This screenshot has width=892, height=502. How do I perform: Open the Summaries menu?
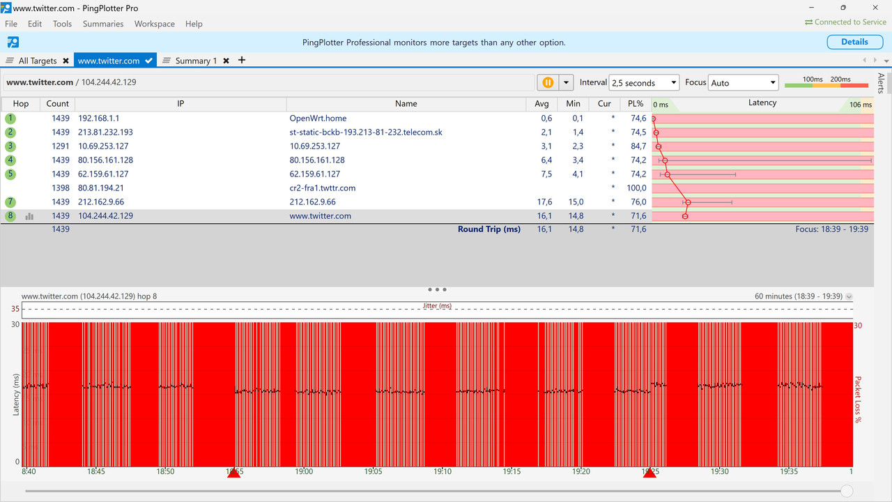coord(103,24)
